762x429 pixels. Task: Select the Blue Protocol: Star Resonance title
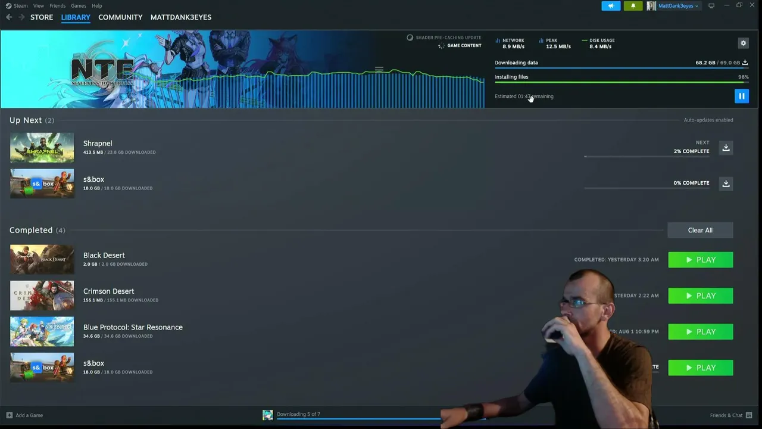coord(133,327)
